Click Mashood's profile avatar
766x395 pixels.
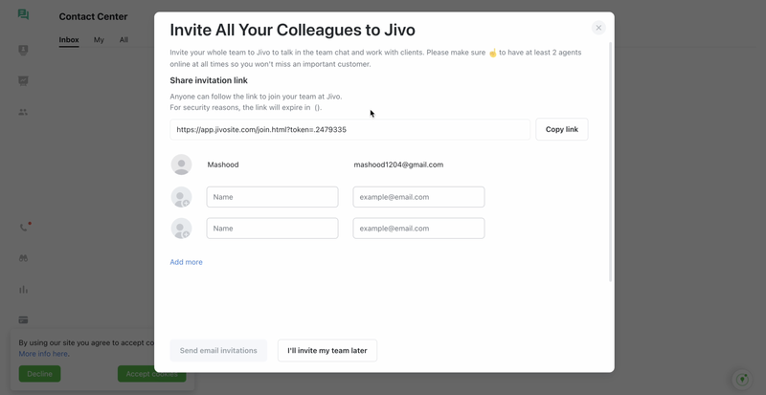181,165
